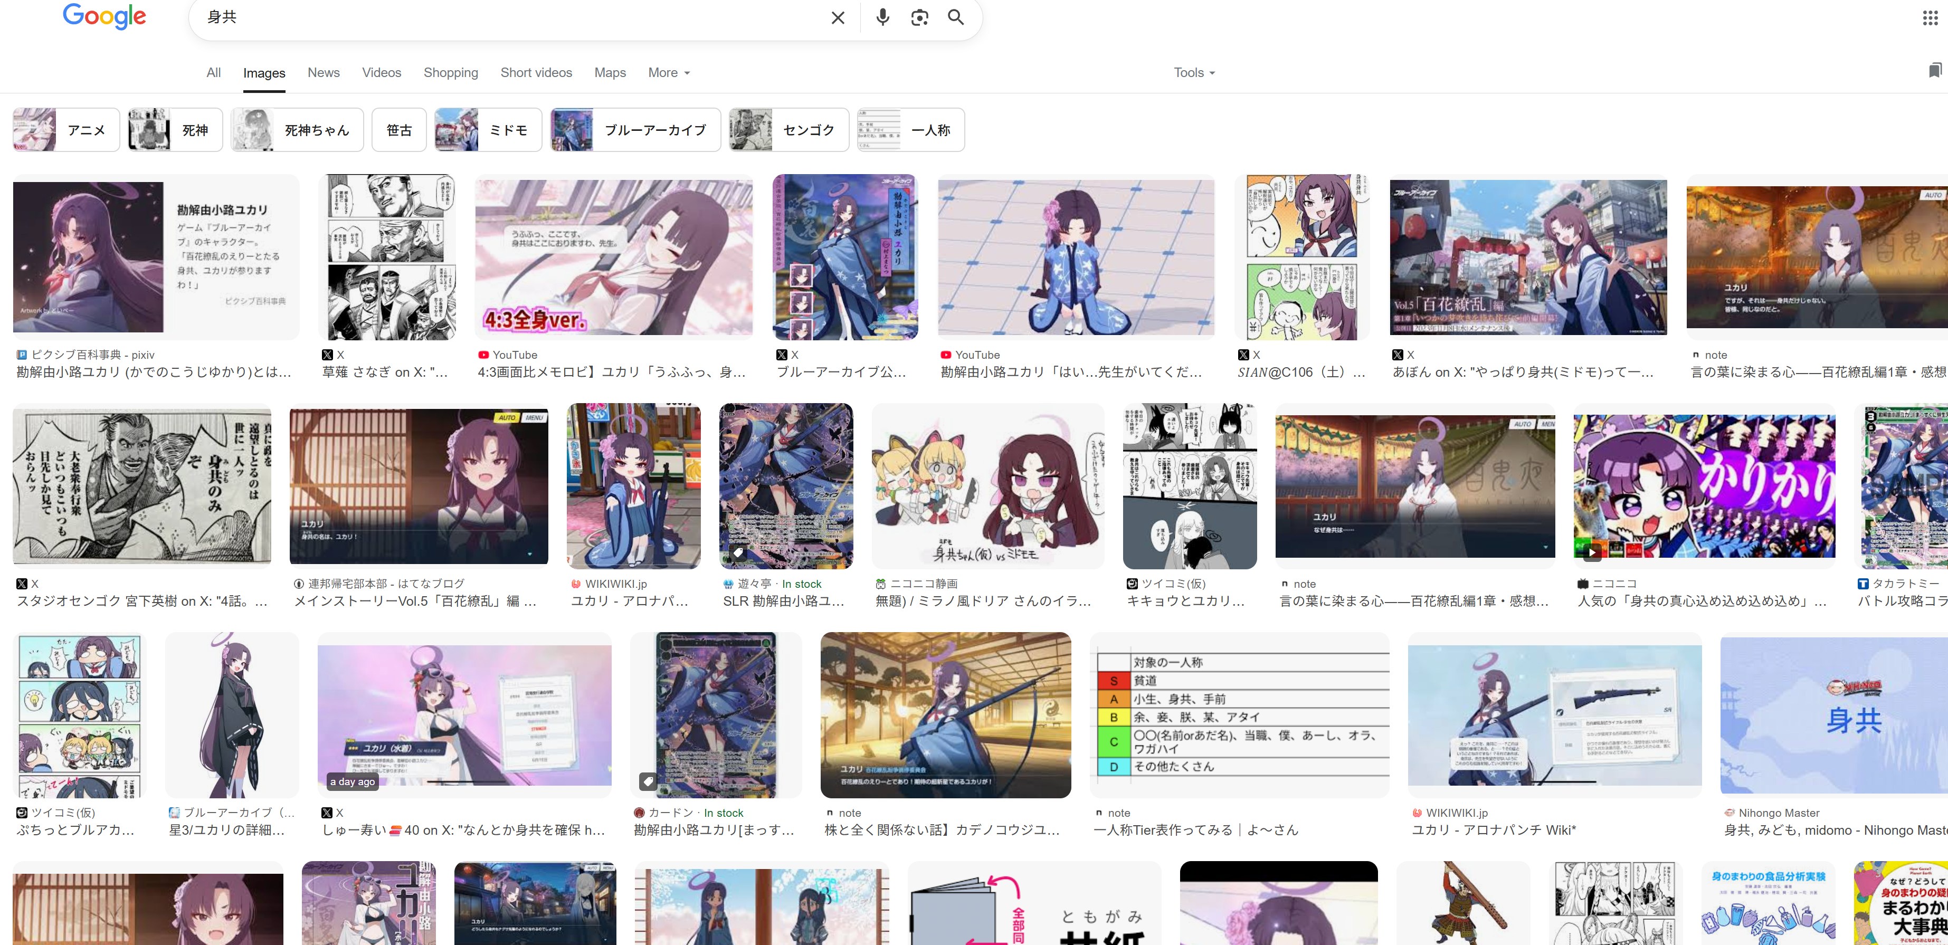Select the アニメ filter chip

[66, 129]
